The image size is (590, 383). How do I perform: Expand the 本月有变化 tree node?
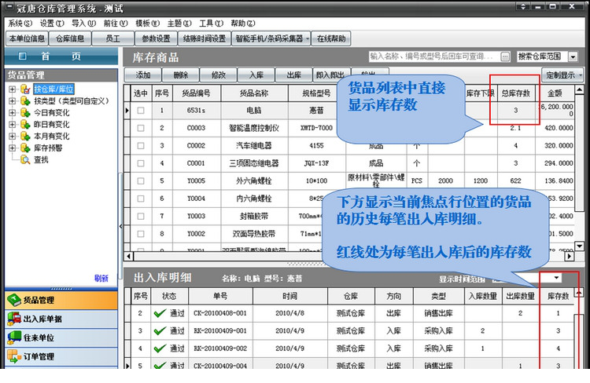click(13, 136)
